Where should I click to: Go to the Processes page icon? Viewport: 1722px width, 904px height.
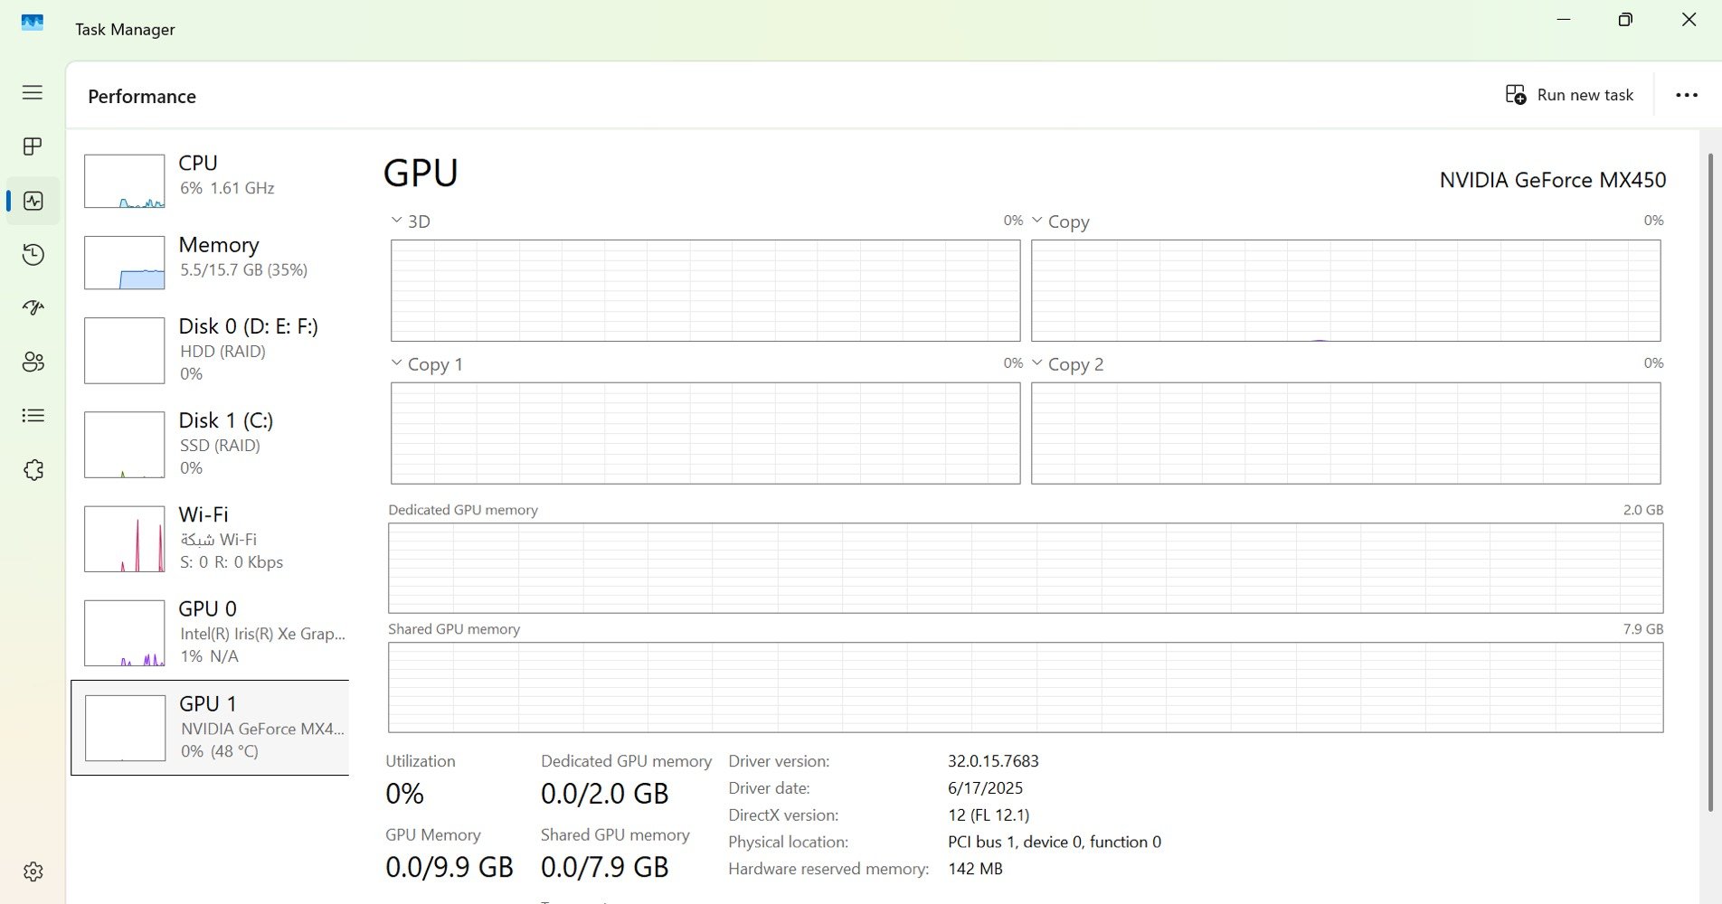click(x=33, y=146)
